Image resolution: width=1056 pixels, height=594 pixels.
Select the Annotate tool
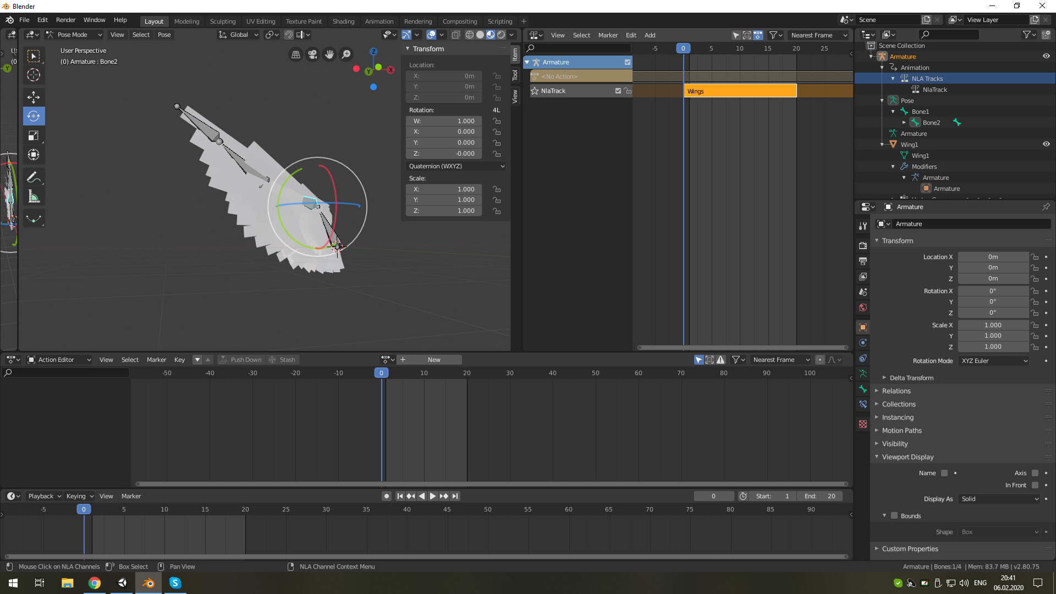34,177
